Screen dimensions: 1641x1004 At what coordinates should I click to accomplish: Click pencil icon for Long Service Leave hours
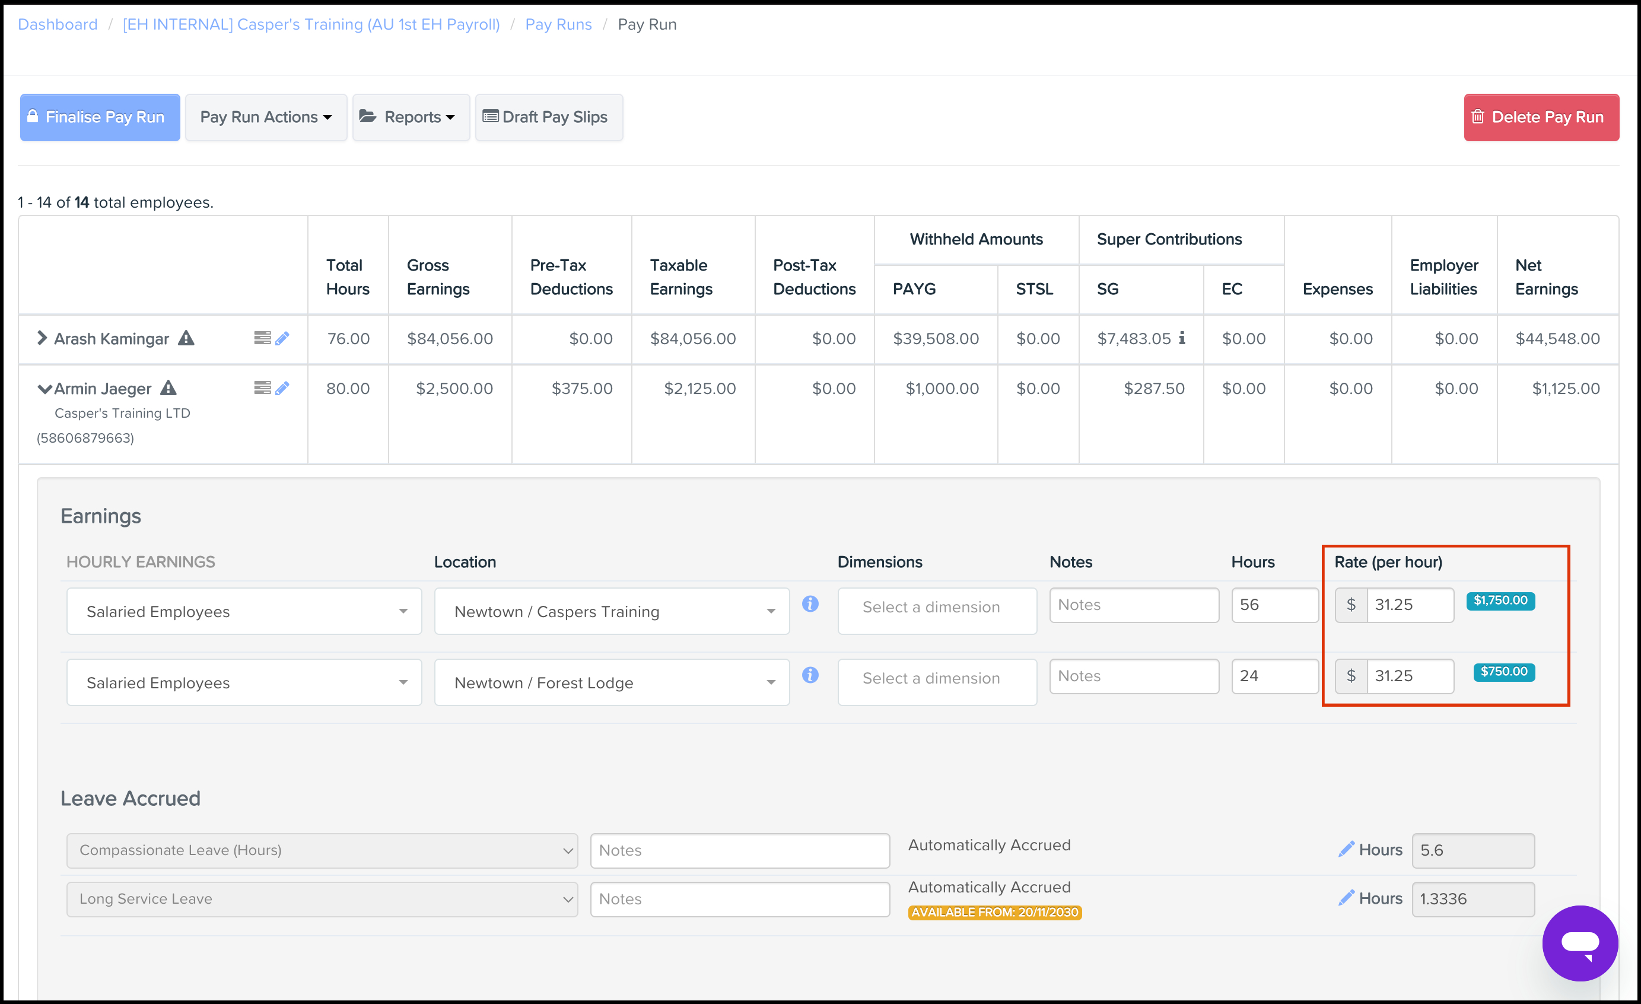[x=1346, y=897]
